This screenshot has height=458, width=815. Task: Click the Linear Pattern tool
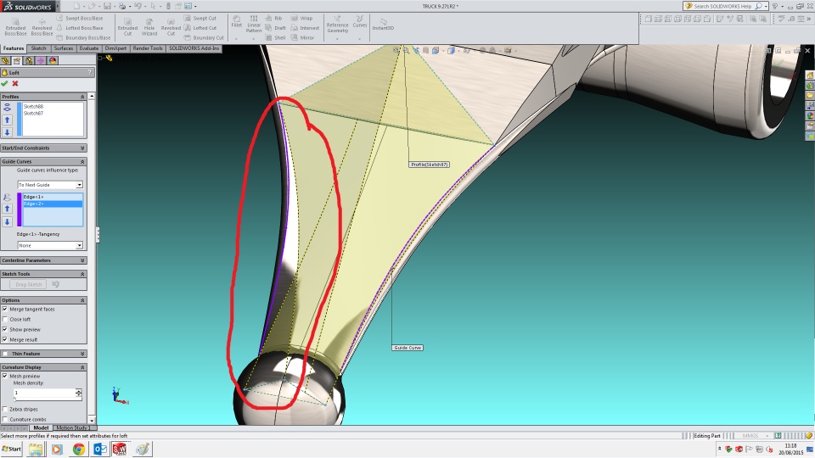tap(254, 25)
